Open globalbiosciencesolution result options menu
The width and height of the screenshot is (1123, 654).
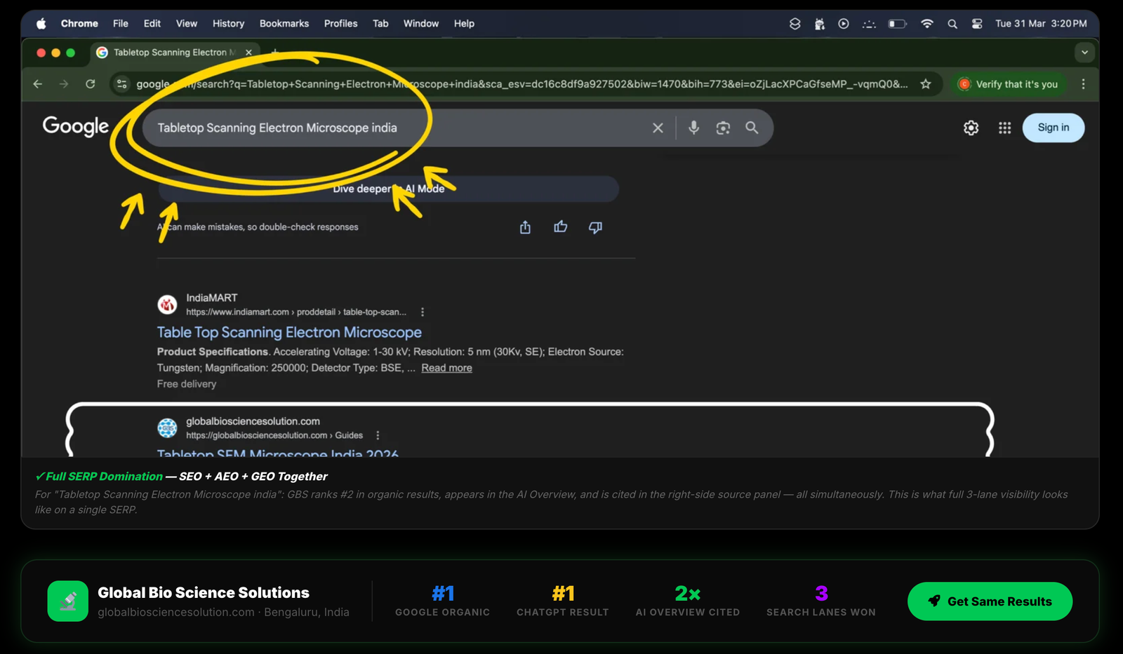coord(378,435)
